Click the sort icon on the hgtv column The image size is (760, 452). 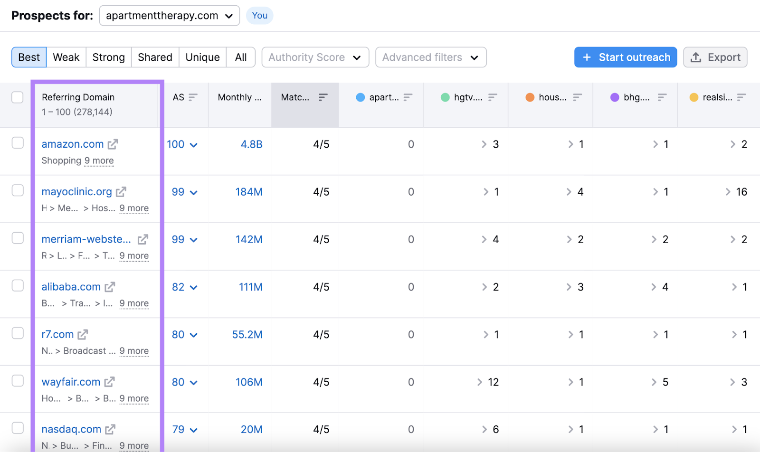coord(493,97)
